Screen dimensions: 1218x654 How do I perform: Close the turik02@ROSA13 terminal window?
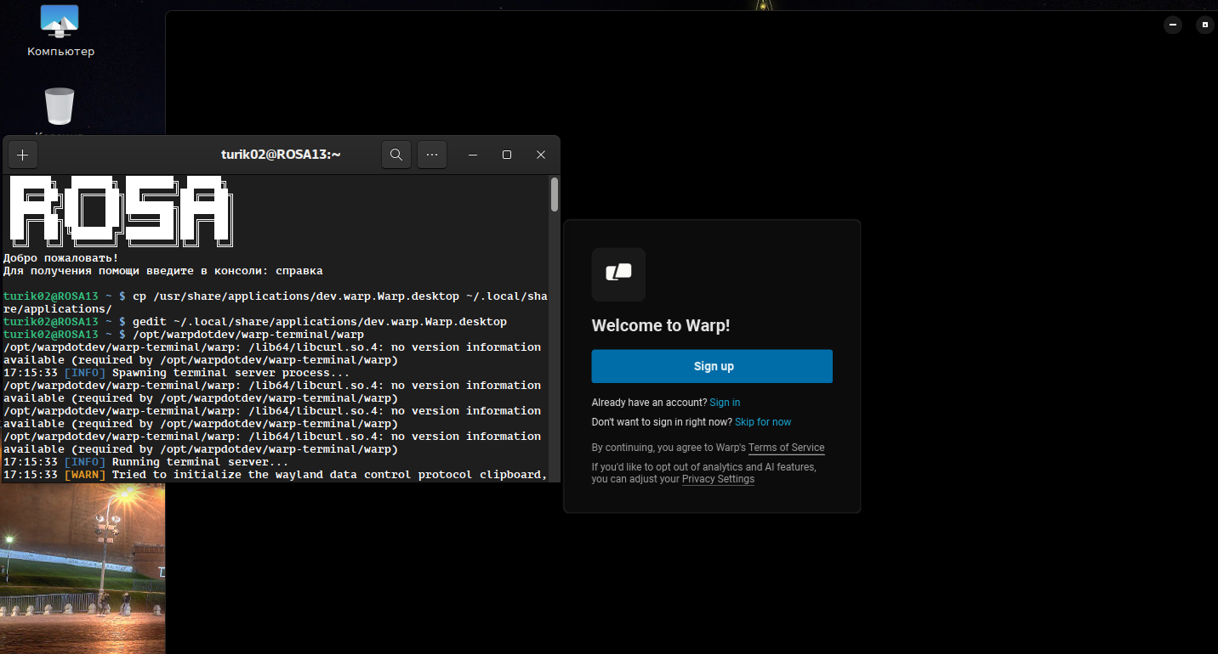coord(541,155)
